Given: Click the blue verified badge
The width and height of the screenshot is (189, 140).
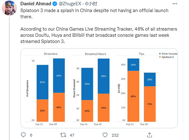Looking at the screenshot, I should click(55, 4).
